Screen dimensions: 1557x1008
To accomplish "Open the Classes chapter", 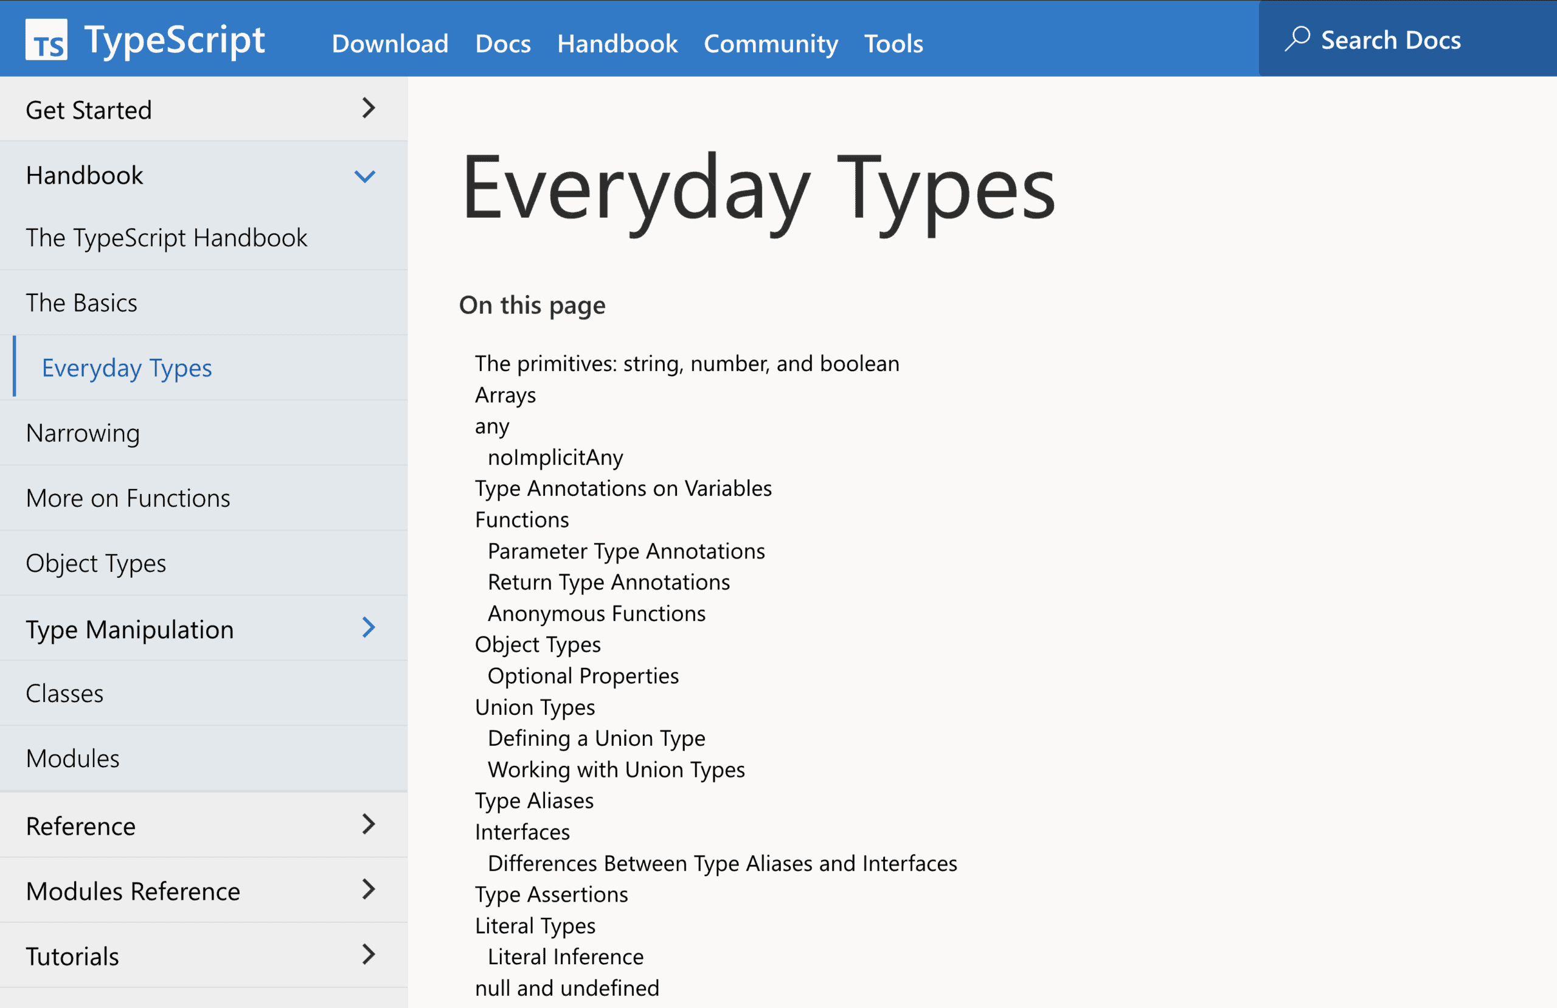I will 64,693.
